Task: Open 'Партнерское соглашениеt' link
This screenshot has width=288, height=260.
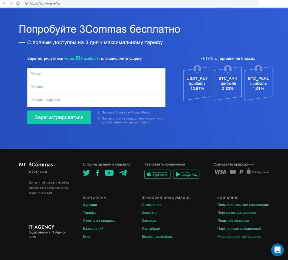Action: pos(239,229)
